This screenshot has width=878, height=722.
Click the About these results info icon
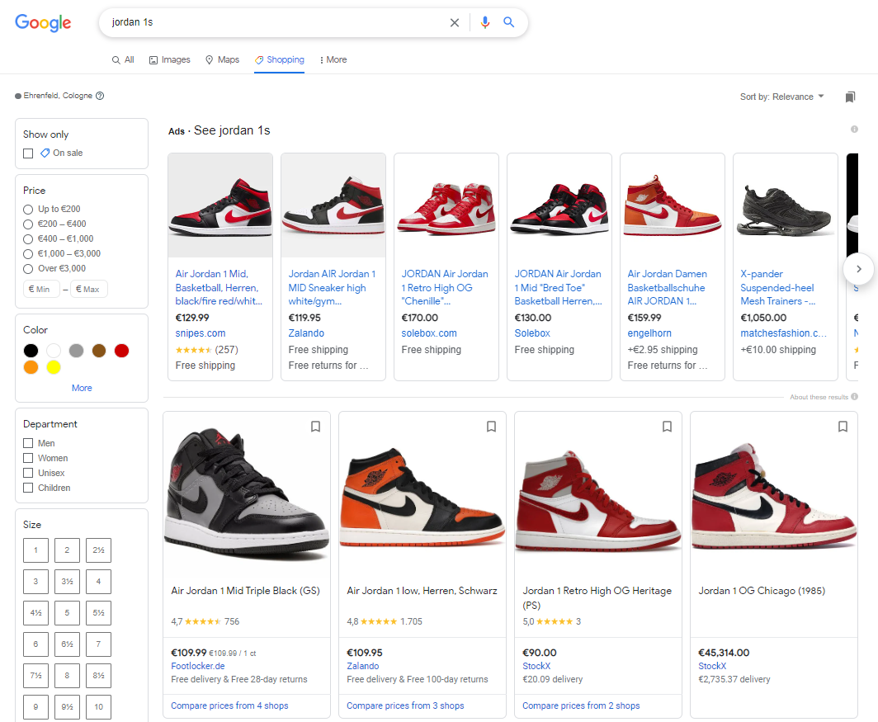pyautogui.click(x=855, y=397)
